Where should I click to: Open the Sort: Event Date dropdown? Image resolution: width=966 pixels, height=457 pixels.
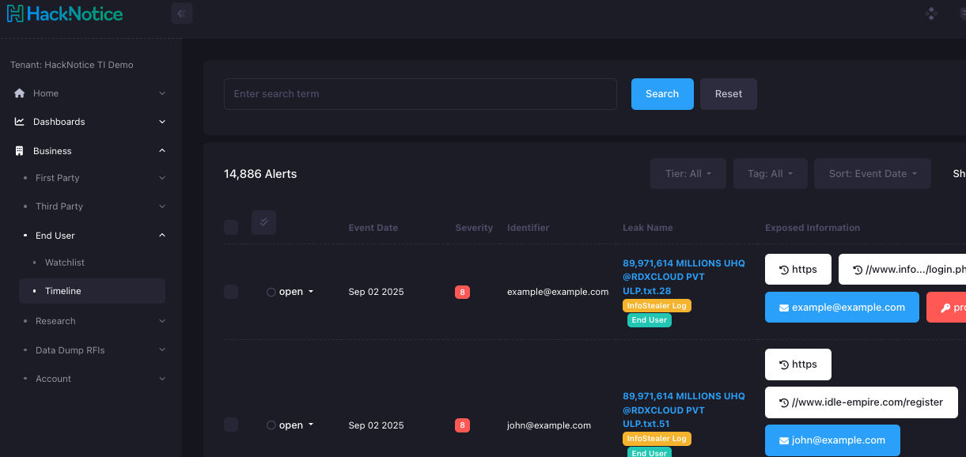pos(872,174)
